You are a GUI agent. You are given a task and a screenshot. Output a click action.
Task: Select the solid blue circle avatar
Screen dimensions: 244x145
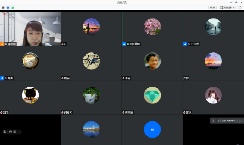tap(152, 129)
